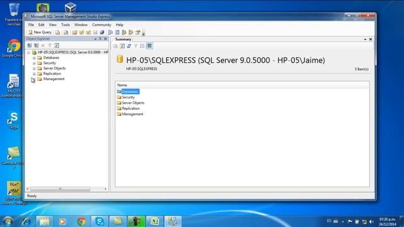Expand the Security node in Object Explorer
Viewport: 404px width, 227px height.
coord(34,63)
